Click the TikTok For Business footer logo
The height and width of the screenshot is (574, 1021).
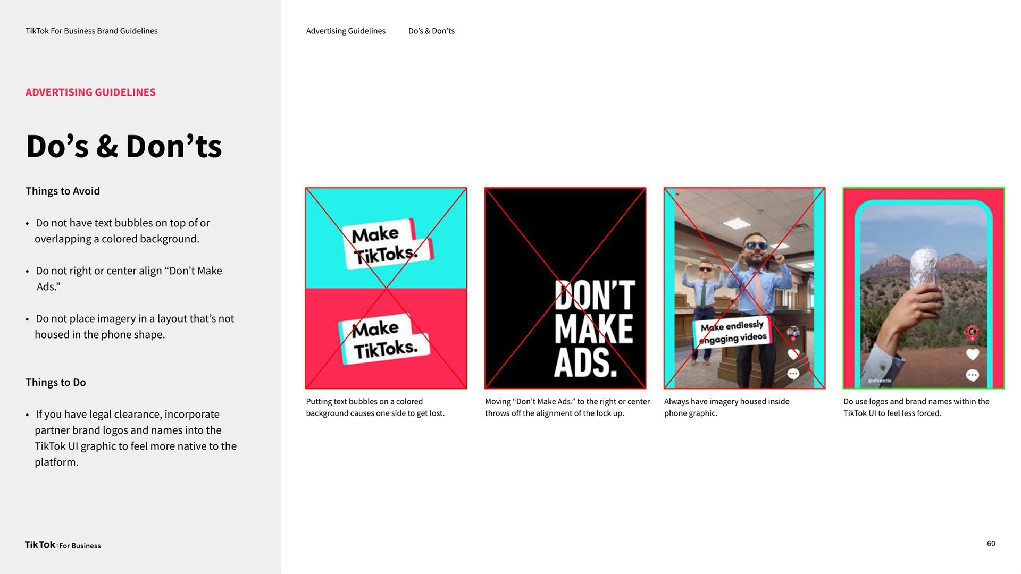coord(63,545)
